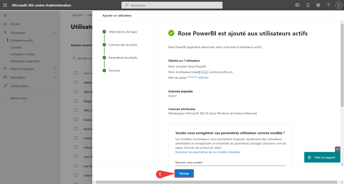Click the large green success checkmark

point(171,33)
